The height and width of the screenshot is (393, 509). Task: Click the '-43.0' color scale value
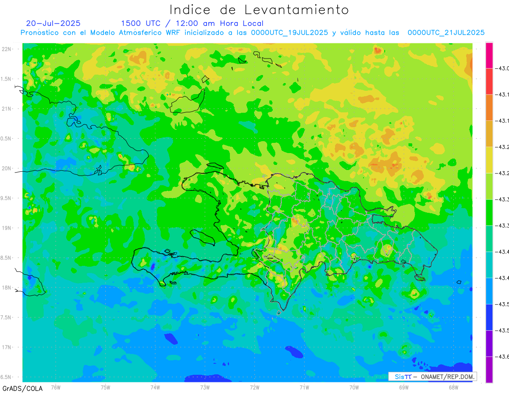pyautogui.click(x=502, y=69)
